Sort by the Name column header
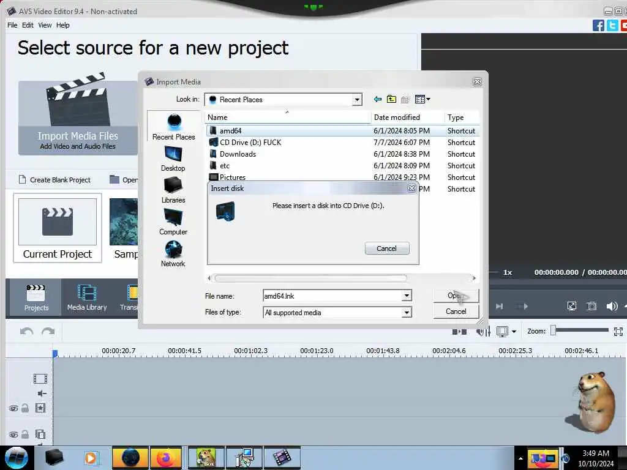627x470 pixels. click(x=288, y=117)
